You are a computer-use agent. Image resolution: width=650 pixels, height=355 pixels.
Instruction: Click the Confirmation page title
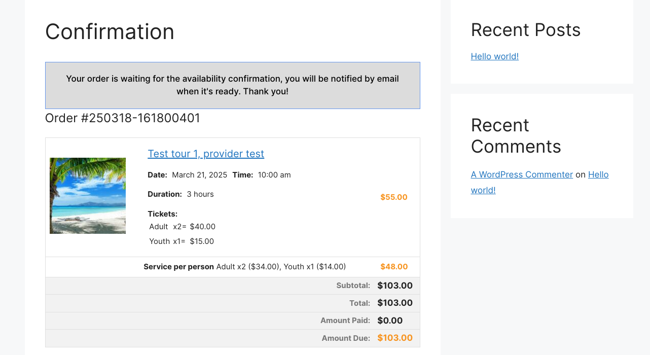click(110, 31)
